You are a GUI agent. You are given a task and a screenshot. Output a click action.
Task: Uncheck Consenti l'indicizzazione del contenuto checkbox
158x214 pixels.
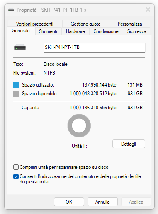click(x=16, y=176)
